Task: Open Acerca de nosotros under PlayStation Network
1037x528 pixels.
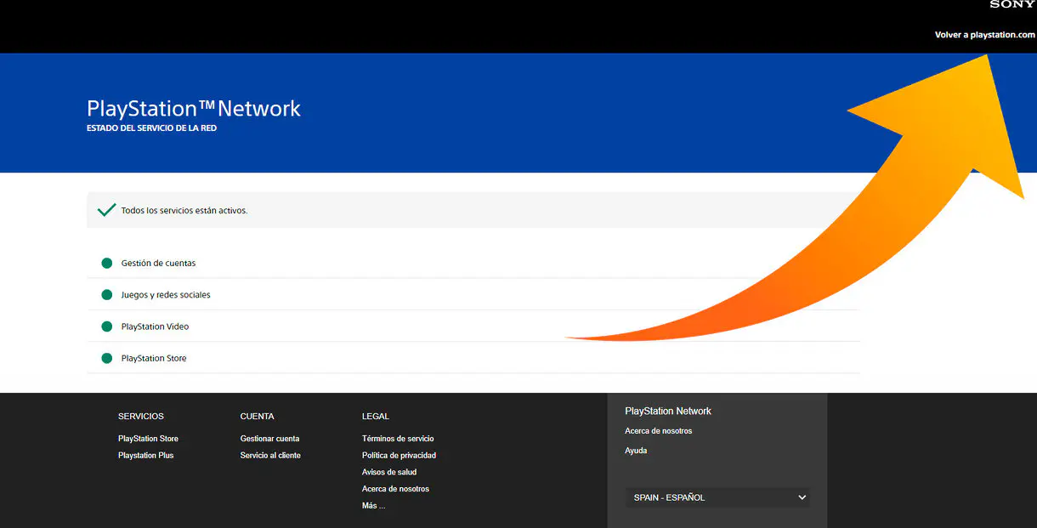Action: tap(658, 431)
